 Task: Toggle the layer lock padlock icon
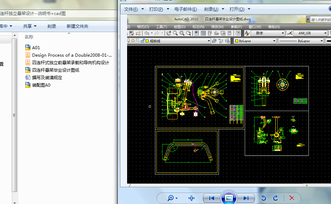click(x=143, y=41)
